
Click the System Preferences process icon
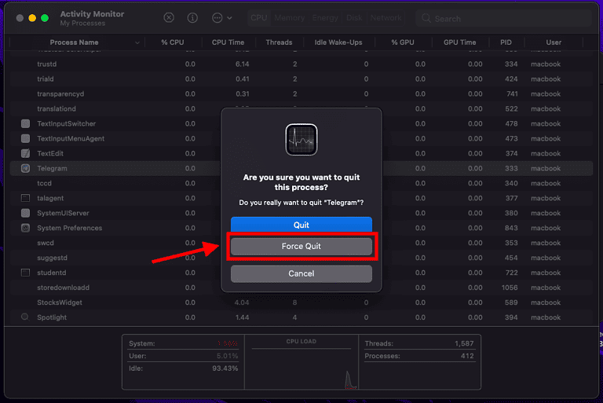[25, 228]
